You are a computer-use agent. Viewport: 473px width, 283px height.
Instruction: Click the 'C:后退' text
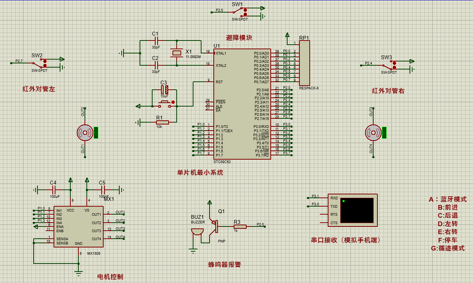[x=448, y=216]
